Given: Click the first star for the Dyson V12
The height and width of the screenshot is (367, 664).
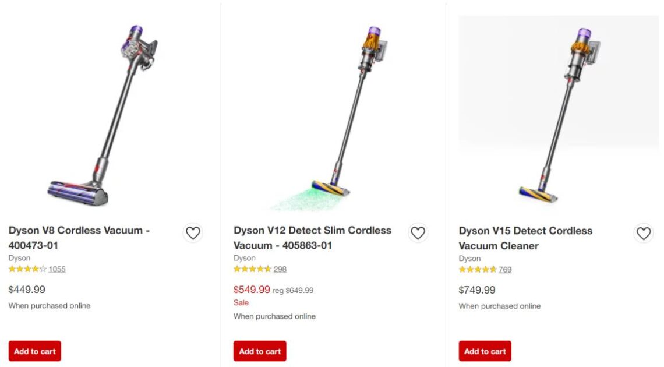Looking at the screenshot, I should [x=235, y=270].
